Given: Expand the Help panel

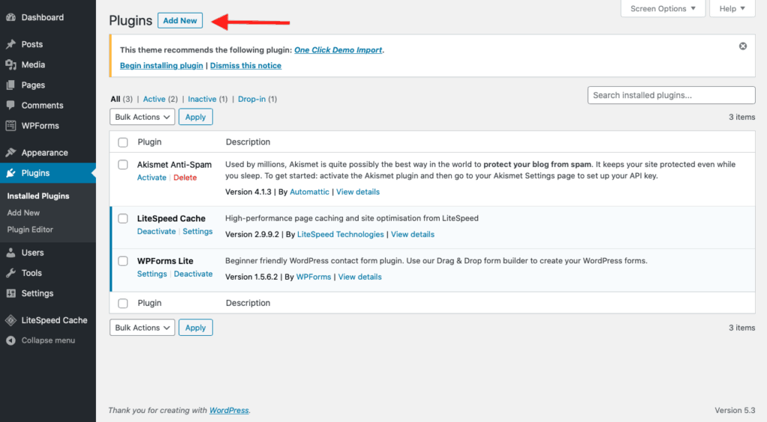Looking at the screenshot, I should click(x=733, y=9).
